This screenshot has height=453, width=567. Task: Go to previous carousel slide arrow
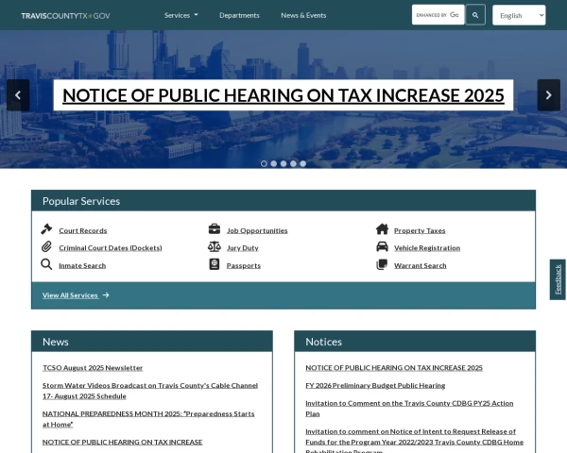pos(18,95)
